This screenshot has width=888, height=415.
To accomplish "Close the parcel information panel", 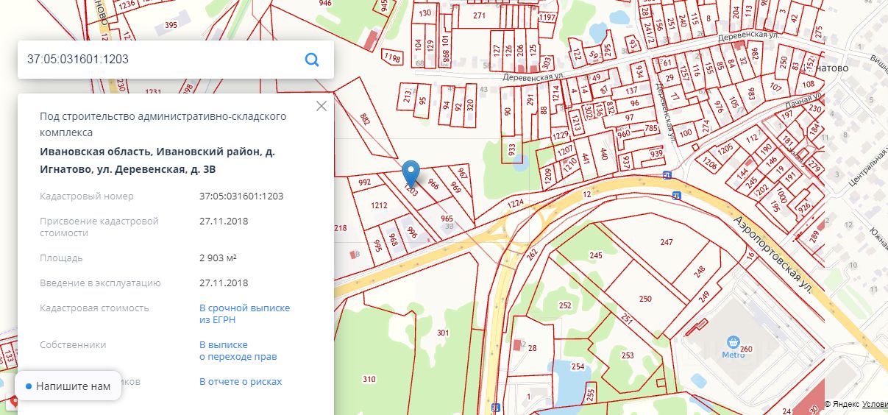I will 321,106.
